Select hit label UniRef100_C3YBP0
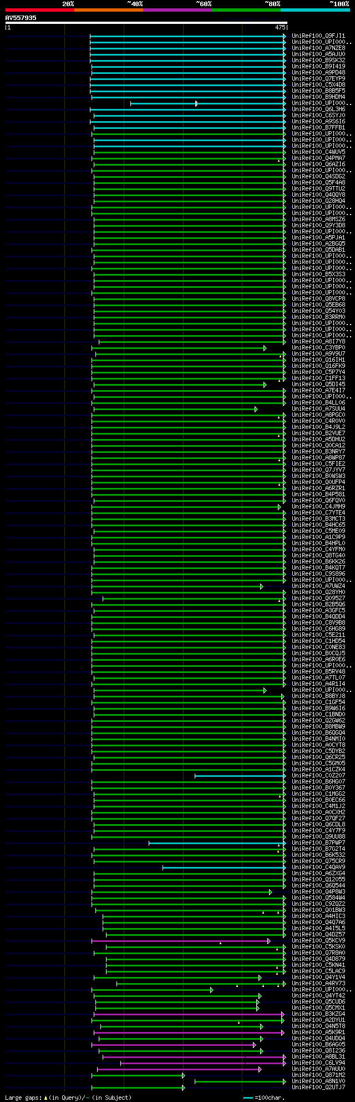The image size is (355, 1102). (318, 348)
